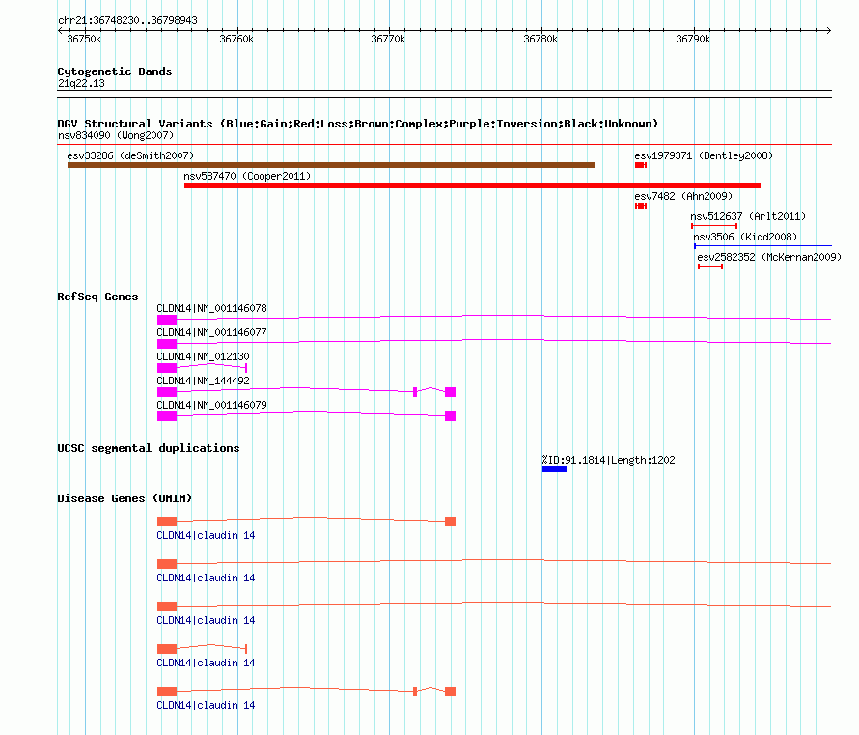This screenshot has width=859, height=735.
Task: Click the 36750k ruler tick label
Action: [84, 39]
